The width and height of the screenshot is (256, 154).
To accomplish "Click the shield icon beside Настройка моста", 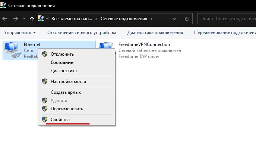I will [x=45, y=81].
